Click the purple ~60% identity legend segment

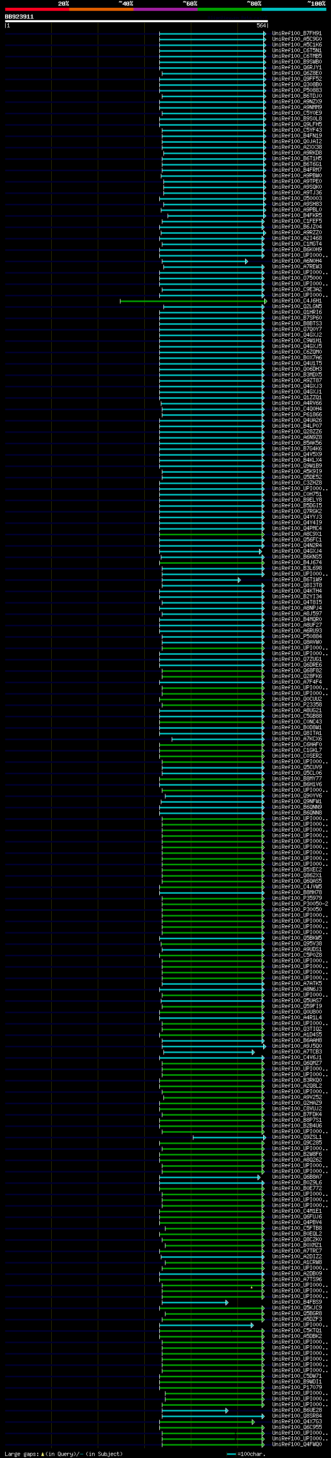166,9
